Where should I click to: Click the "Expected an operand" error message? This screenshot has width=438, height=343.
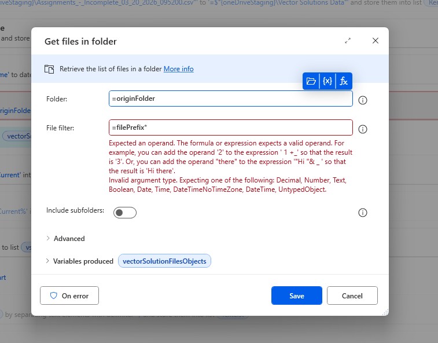click(x=230, y=156)
